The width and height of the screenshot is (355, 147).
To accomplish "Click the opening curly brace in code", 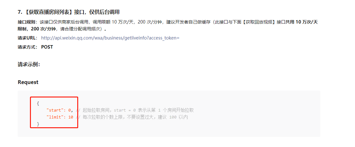I will tap(38, 103).
